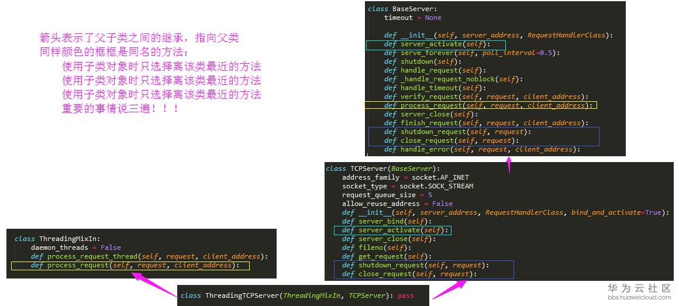679x306 pixels.
Task: Select TCPServer __init__ with bind_and_activate
Action: (x=505, y=212)
